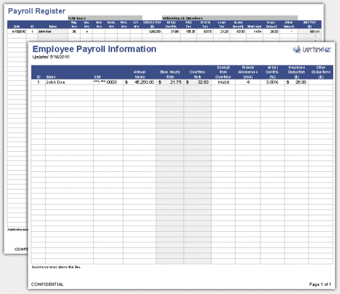
Task: Select the regular hours cell 36 in Payroll Register
Action: (74, 31)
